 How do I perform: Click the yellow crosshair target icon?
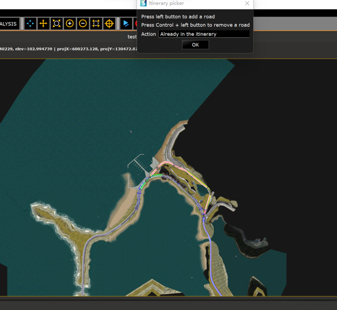tap(109, 24)
